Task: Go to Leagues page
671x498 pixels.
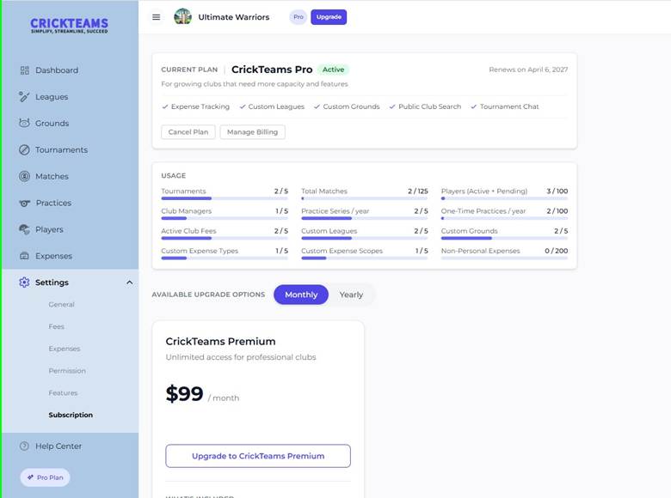Action: [x=52, y=97]
